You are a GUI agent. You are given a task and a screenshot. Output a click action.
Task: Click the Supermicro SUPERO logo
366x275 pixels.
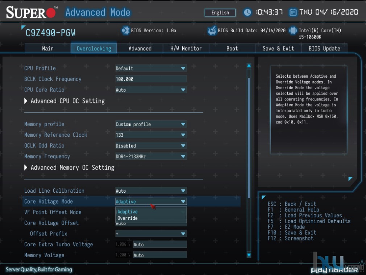click(31, 12)
